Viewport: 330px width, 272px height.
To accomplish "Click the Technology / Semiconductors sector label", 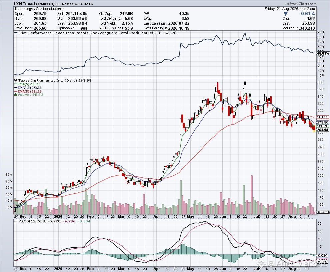I will tap(38, 9).
